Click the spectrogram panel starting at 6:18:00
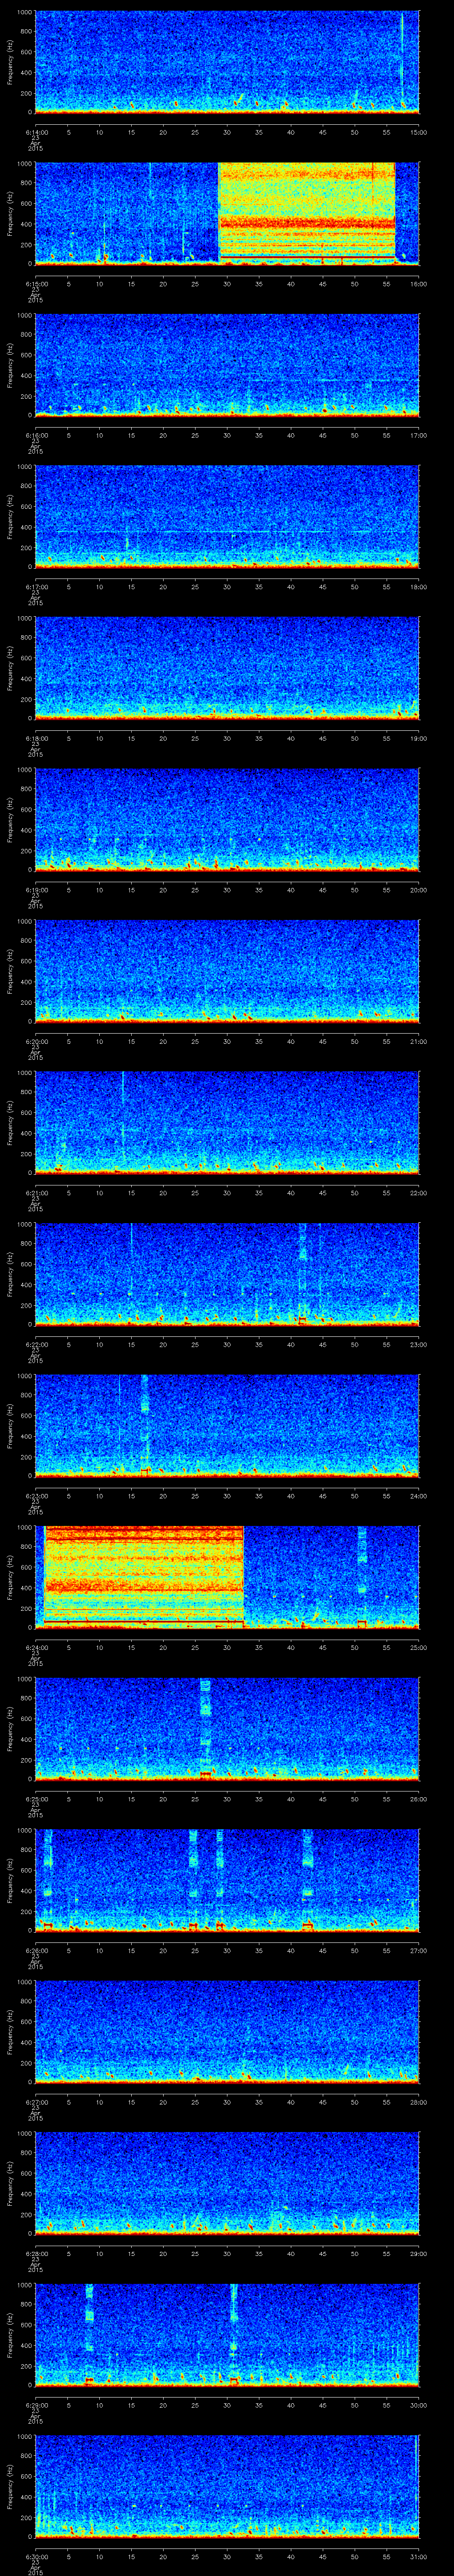This screenshot has width=454, height=2576. pos(227,668)
